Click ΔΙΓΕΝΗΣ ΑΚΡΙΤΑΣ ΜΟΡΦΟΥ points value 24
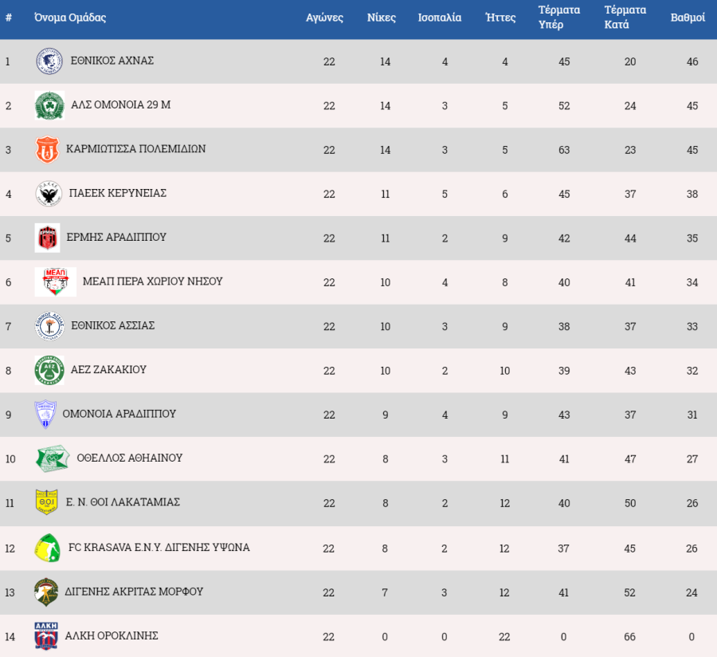The width and height of the screenshot is (717, 657). (x=692, y=593)
